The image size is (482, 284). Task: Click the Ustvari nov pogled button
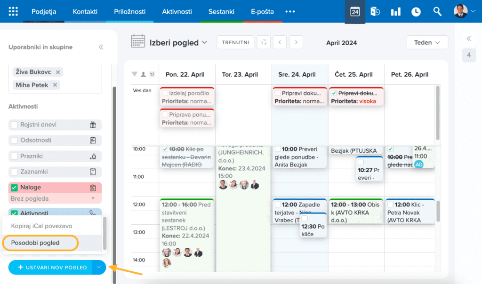click(x=50, y=267)
